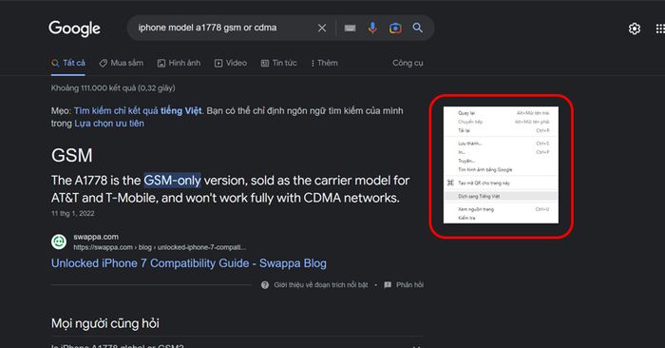Screen dimensions: 665x348
Task: Choose Tìm hình ảnh bằng Google menu item
Action: click(x=501, y=169)
